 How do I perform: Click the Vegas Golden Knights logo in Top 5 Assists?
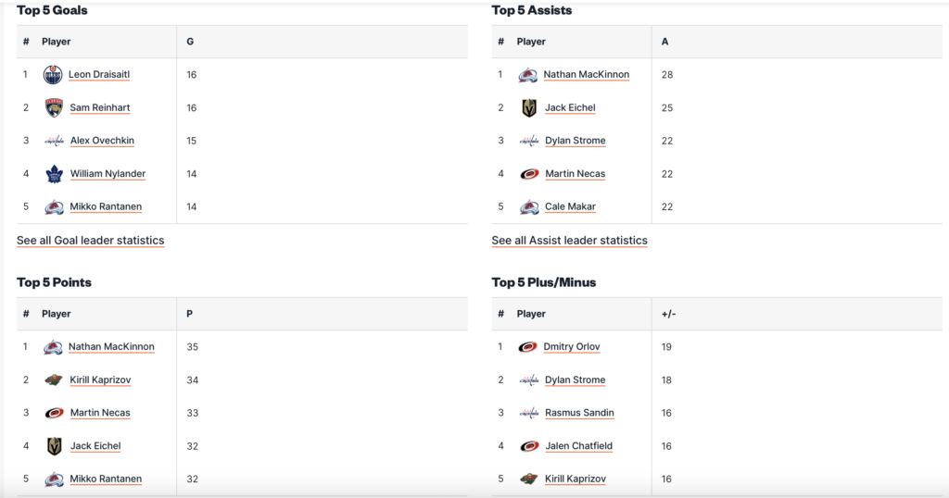tap(529, 108)
